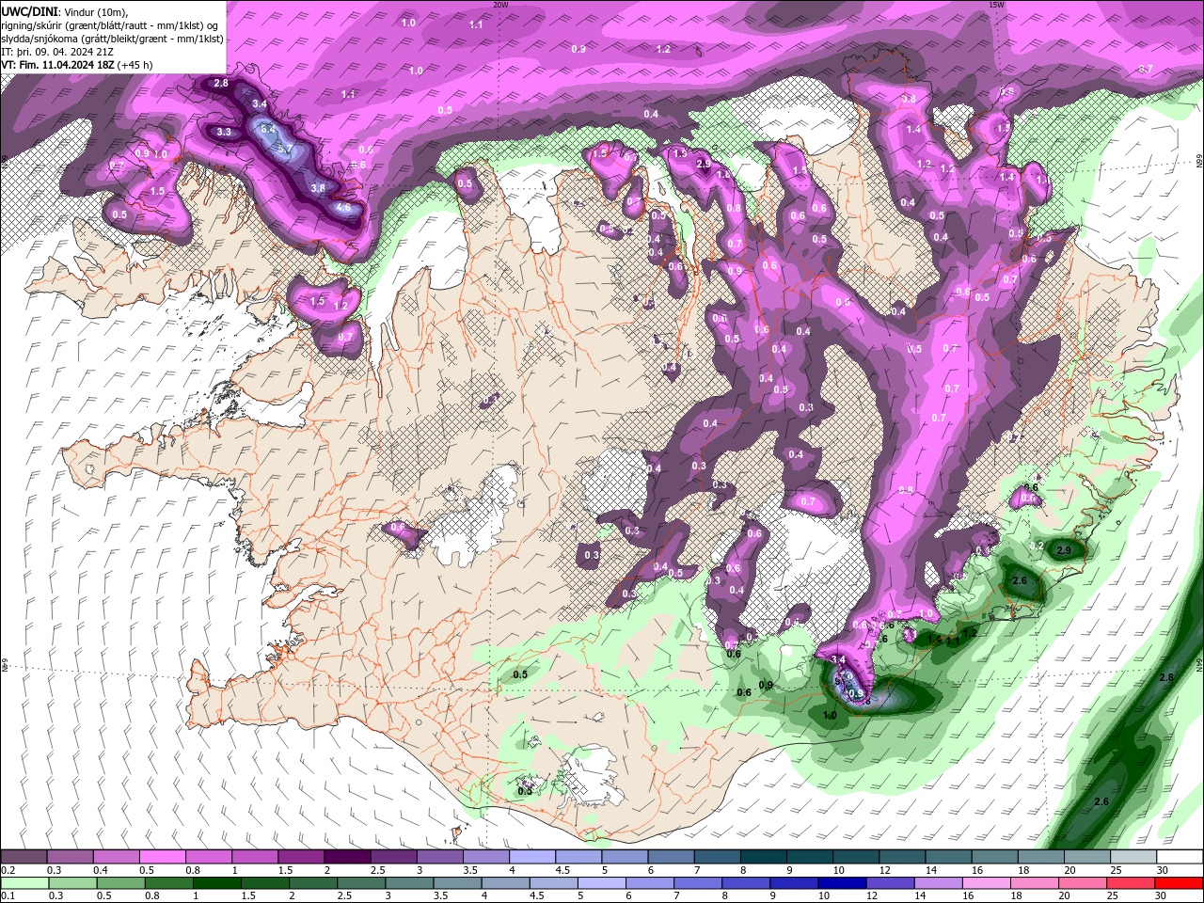Click the "15W" longitude label
The width and height of the screenshot is (1204, 903).
click(996, 5)
